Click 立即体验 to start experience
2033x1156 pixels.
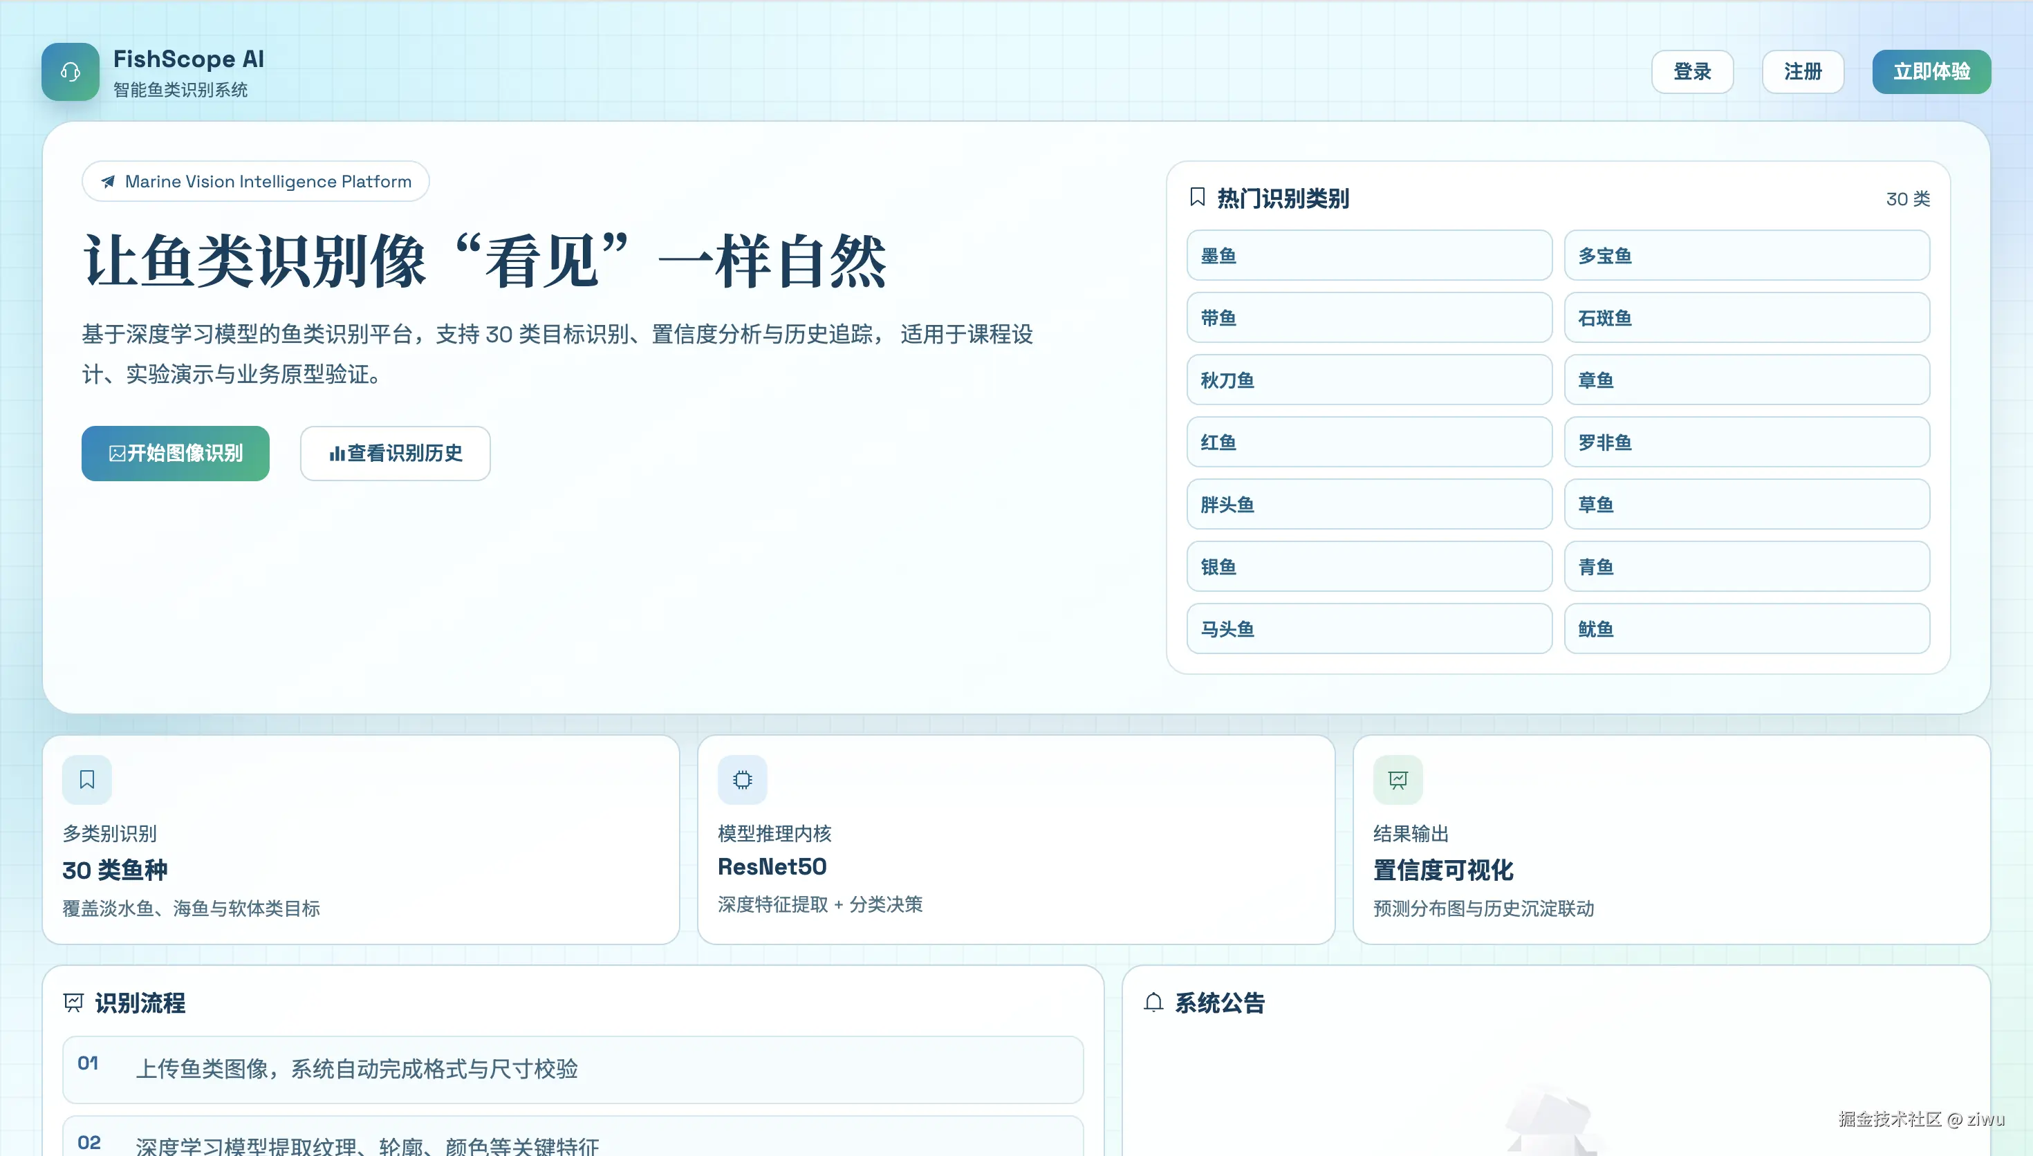coord(1931,71)
